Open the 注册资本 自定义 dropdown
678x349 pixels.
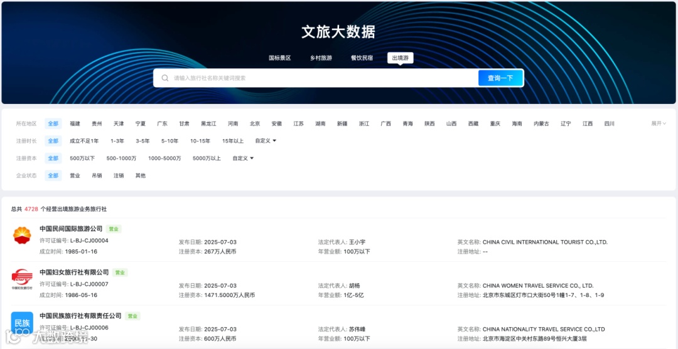pos(243,159)
